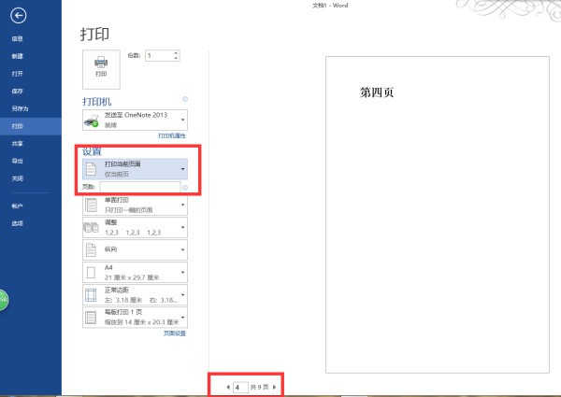Open 帐户 in the sidebar
The image size is (561, 397).
[x=17, y=206]
